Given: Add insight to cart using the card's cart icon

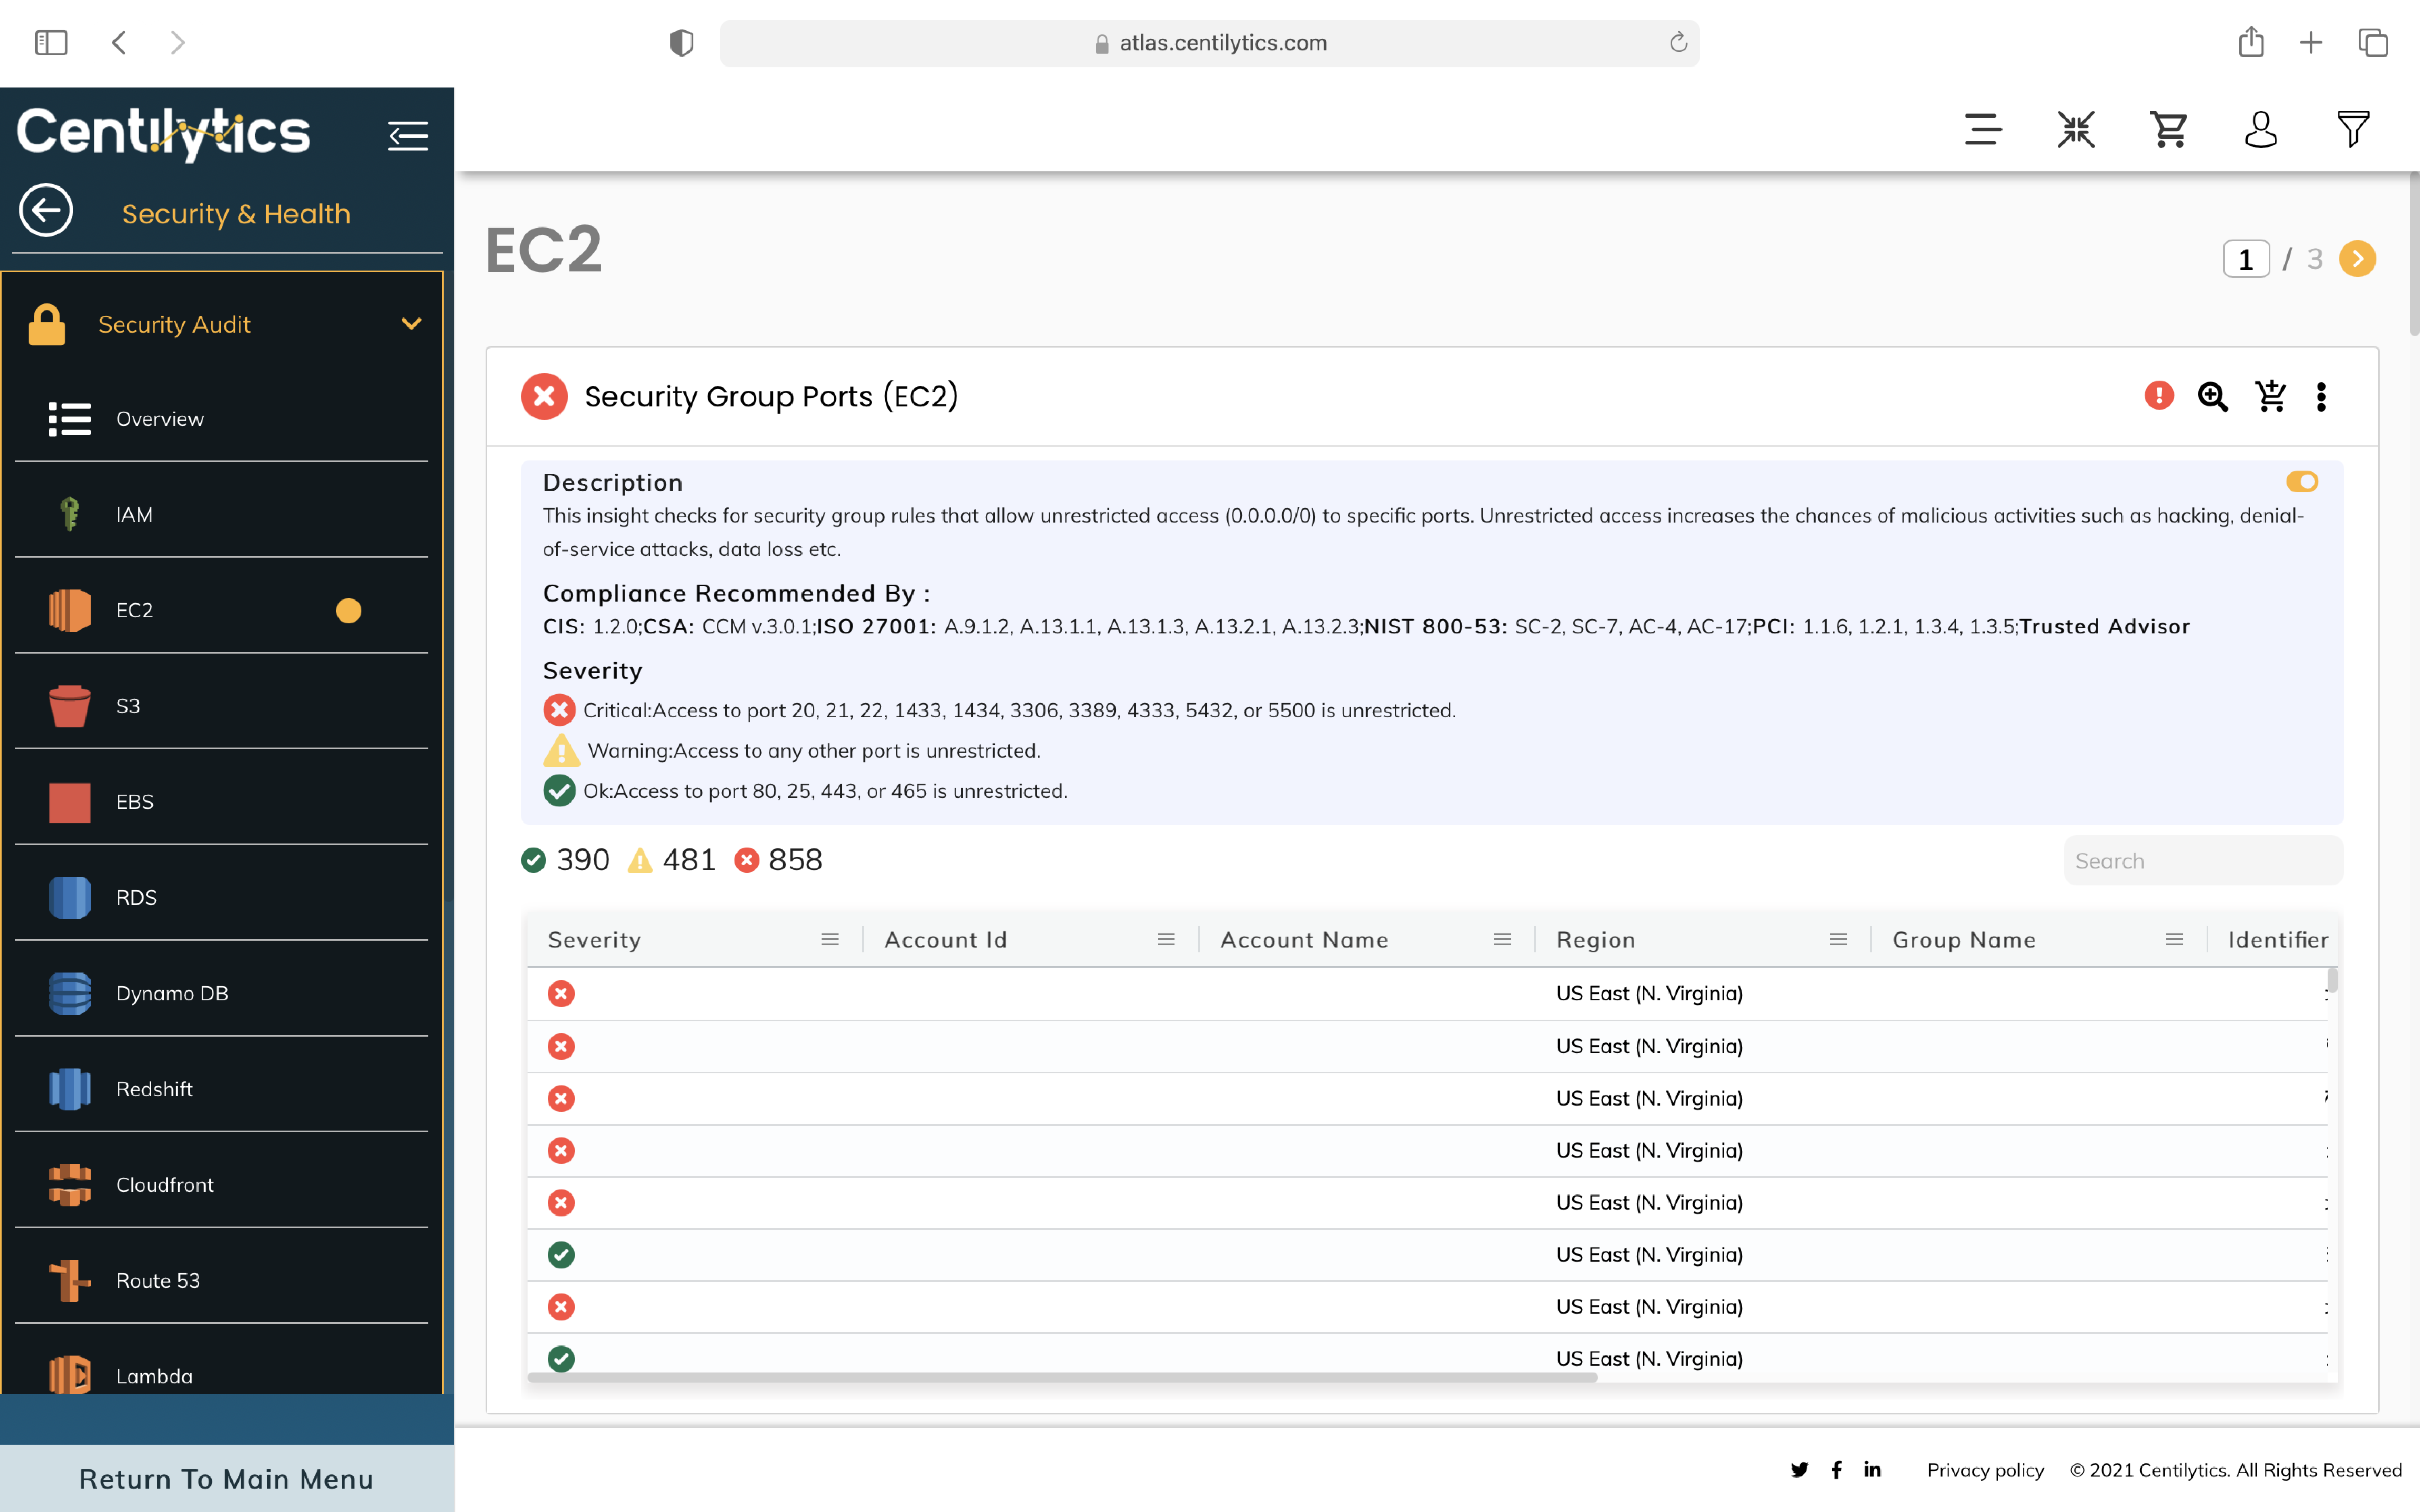Looking at the screenshot, I should click(x=2271, y=396).
